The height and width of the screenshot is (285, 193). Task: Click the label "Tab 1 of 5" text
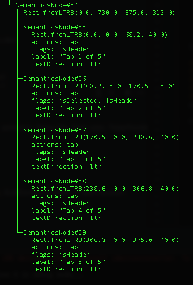click(x=68, y=57)
